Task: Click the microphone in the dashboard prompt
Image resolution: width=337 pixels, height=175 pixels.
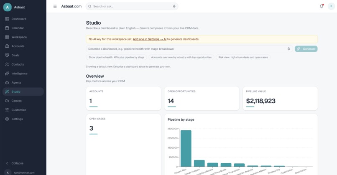Action: click(x=288, y=49)
